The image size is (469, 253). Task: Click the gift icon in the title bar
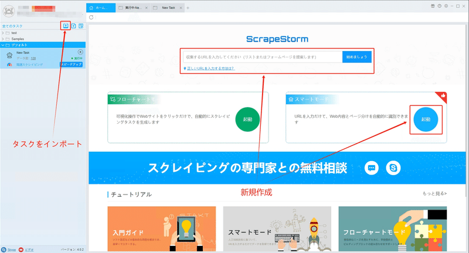tap(433, 6)
